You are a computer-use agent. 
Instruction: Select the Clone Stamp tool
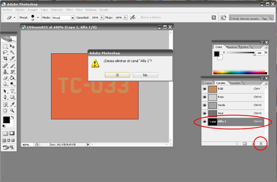click(5, 72)
